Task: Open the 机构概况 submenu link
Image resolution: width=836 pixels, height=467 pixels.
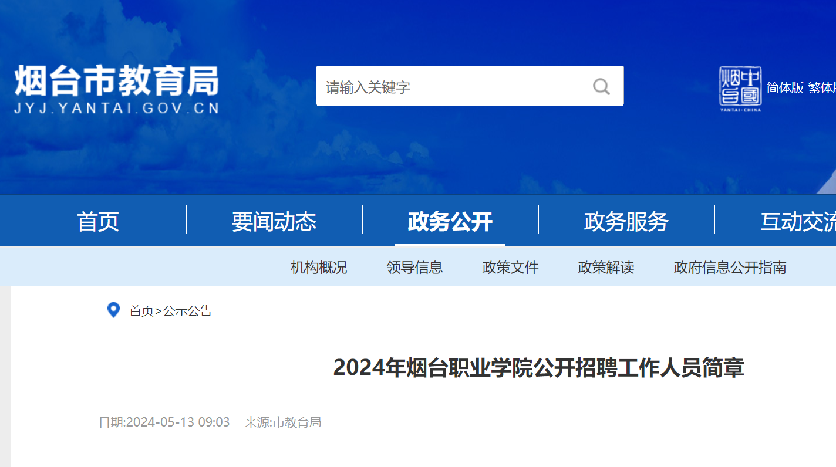Action: [x=319, y=268]
